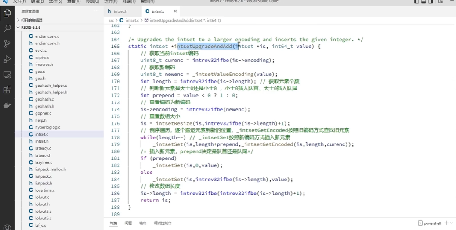The height and width of the screenshot is (230, 456).
Task: Open the Docker view in activity bar
Action: (7, 105)
